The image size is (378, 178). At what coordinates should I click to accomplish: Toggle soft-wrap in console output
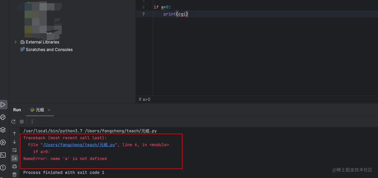point(14,150)
